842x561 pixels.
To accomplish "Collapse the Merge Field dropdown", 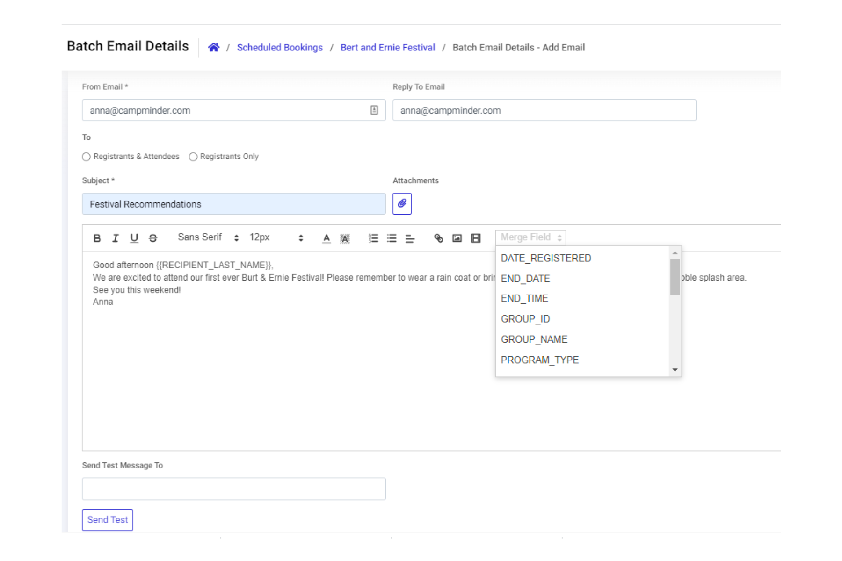I will tap(530, 237).
